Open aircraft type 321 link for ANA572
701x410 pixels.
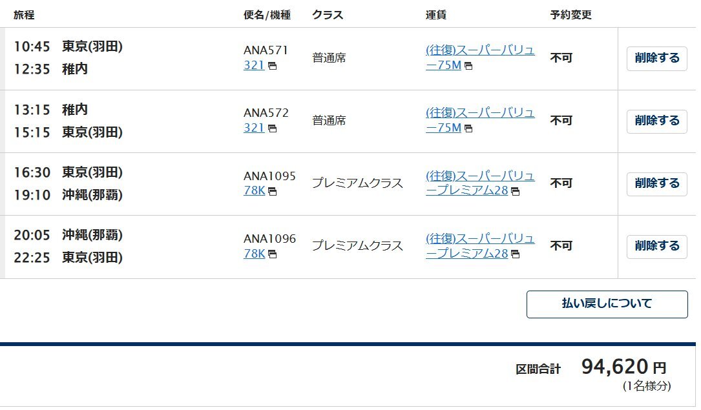(254, 128)
